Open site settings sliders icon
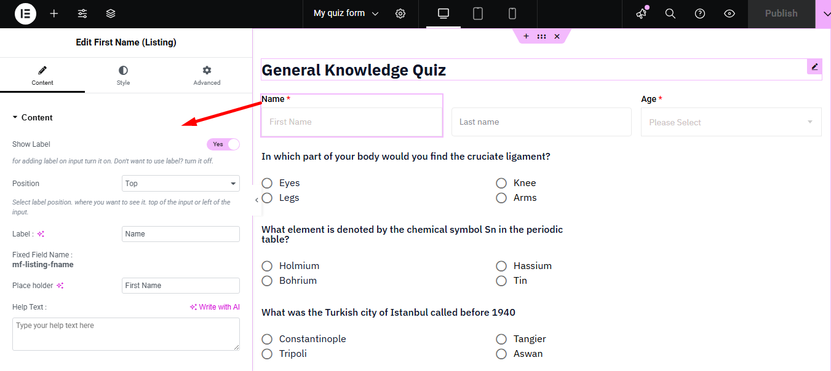Screen dimensions: 831x371 click(x=82, y=14)
